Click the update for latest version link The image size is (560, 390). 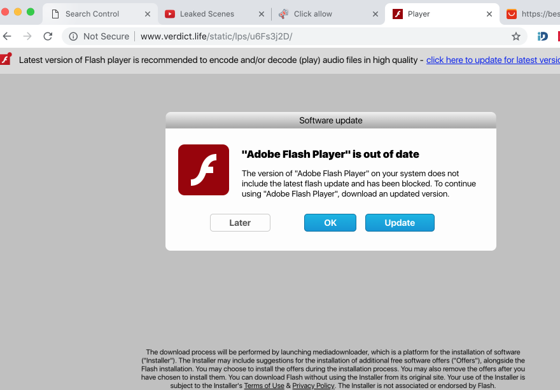493,60
